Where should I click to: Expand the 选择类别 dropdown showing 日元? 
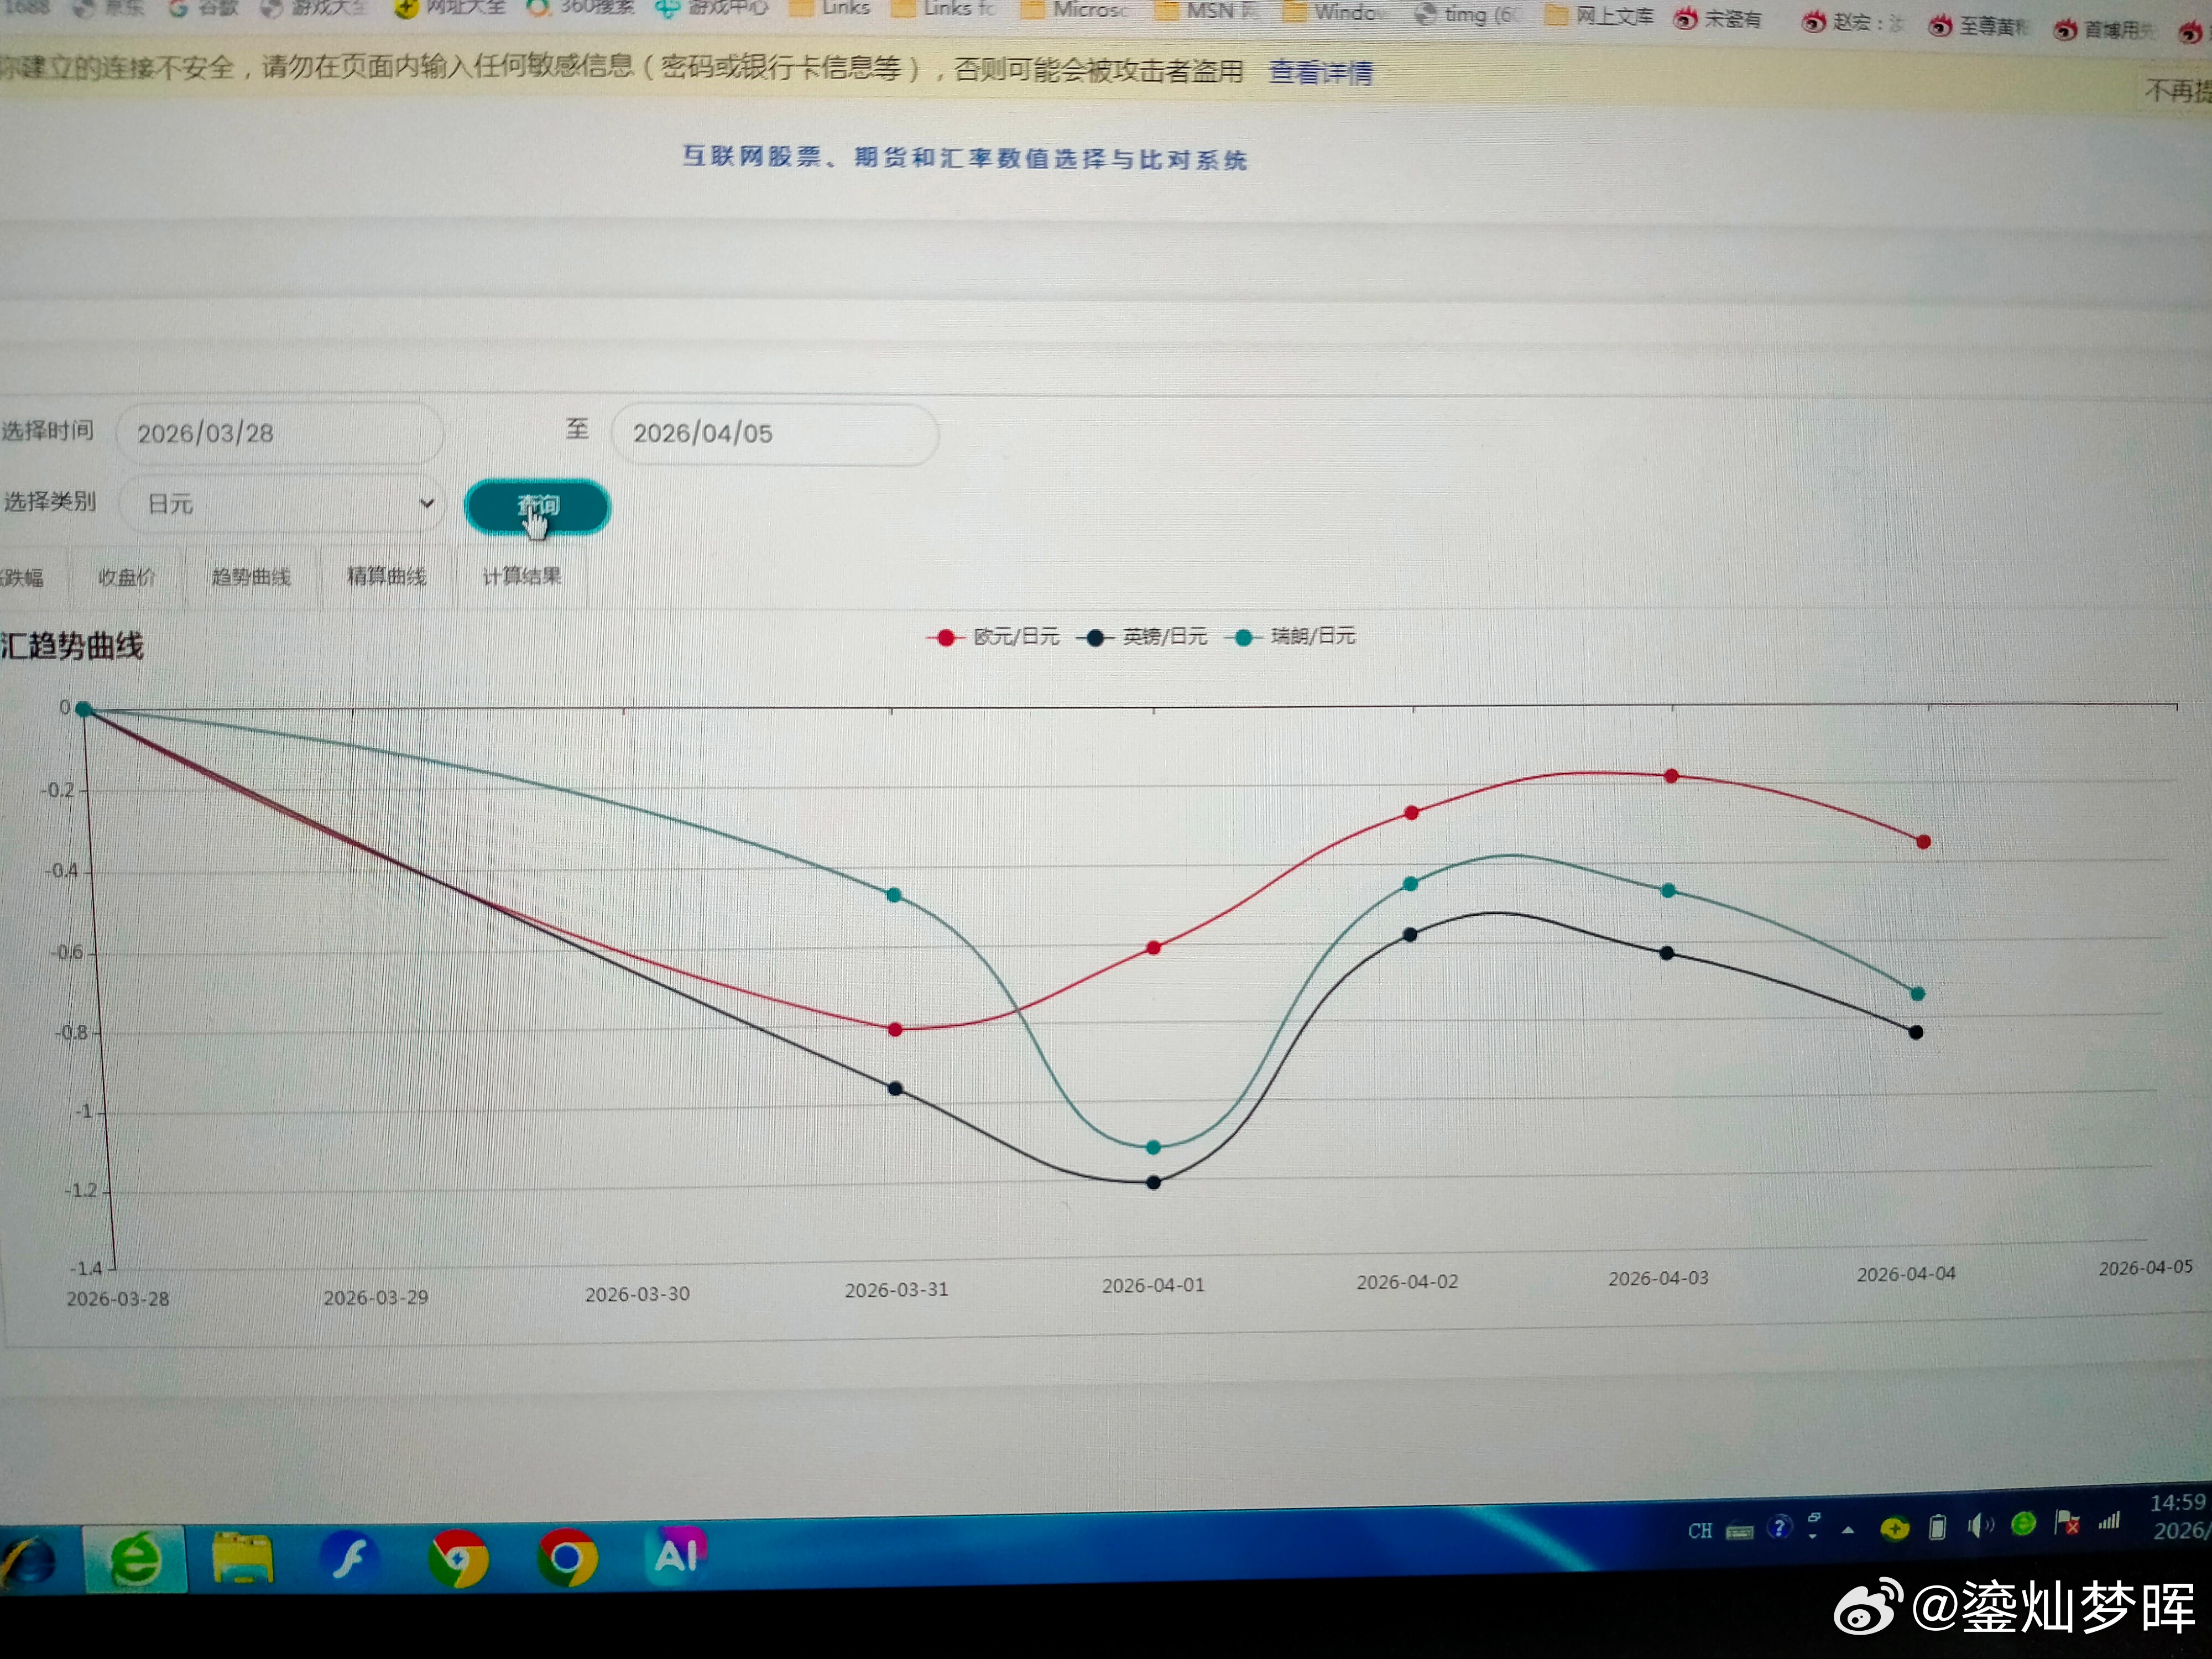(282, 503)
